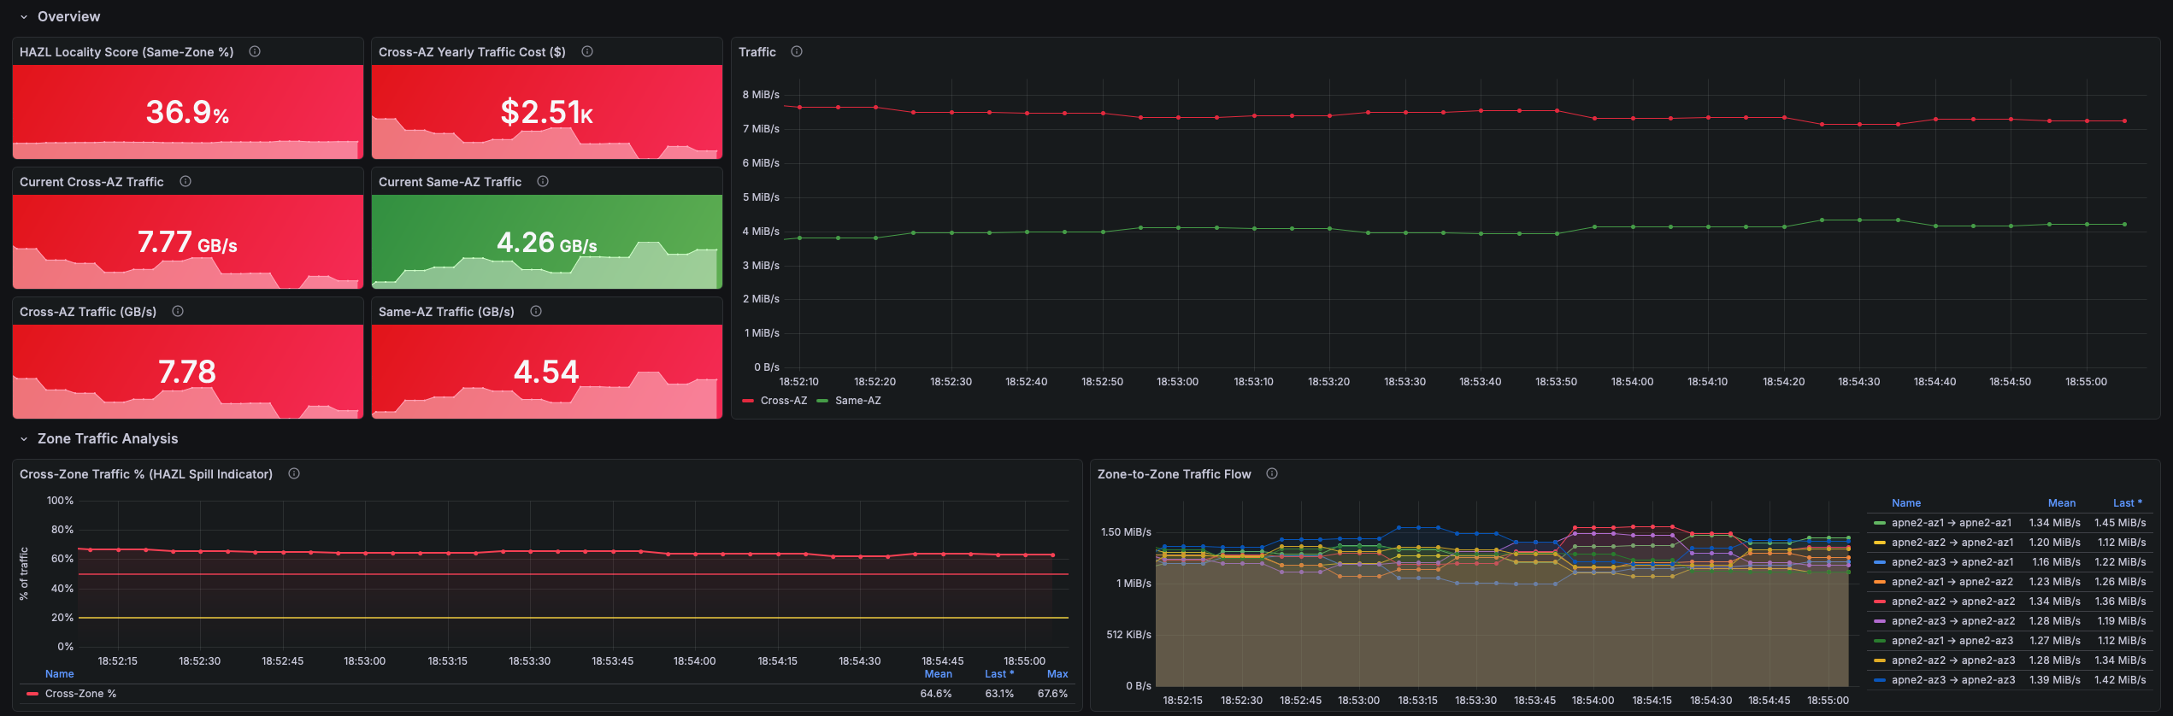Image resolution: width=2173 pixels, height=716 pixels.
Task: Click info icon next to Traffic panel title
Action: point(797,51)
